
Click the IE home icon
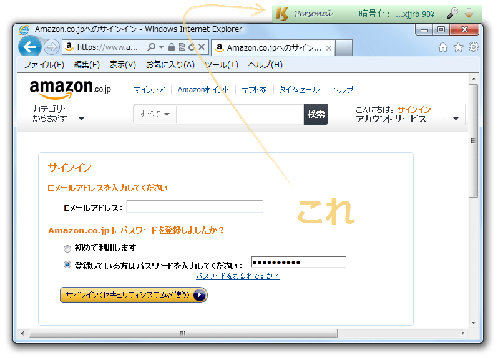pos(443,47)
